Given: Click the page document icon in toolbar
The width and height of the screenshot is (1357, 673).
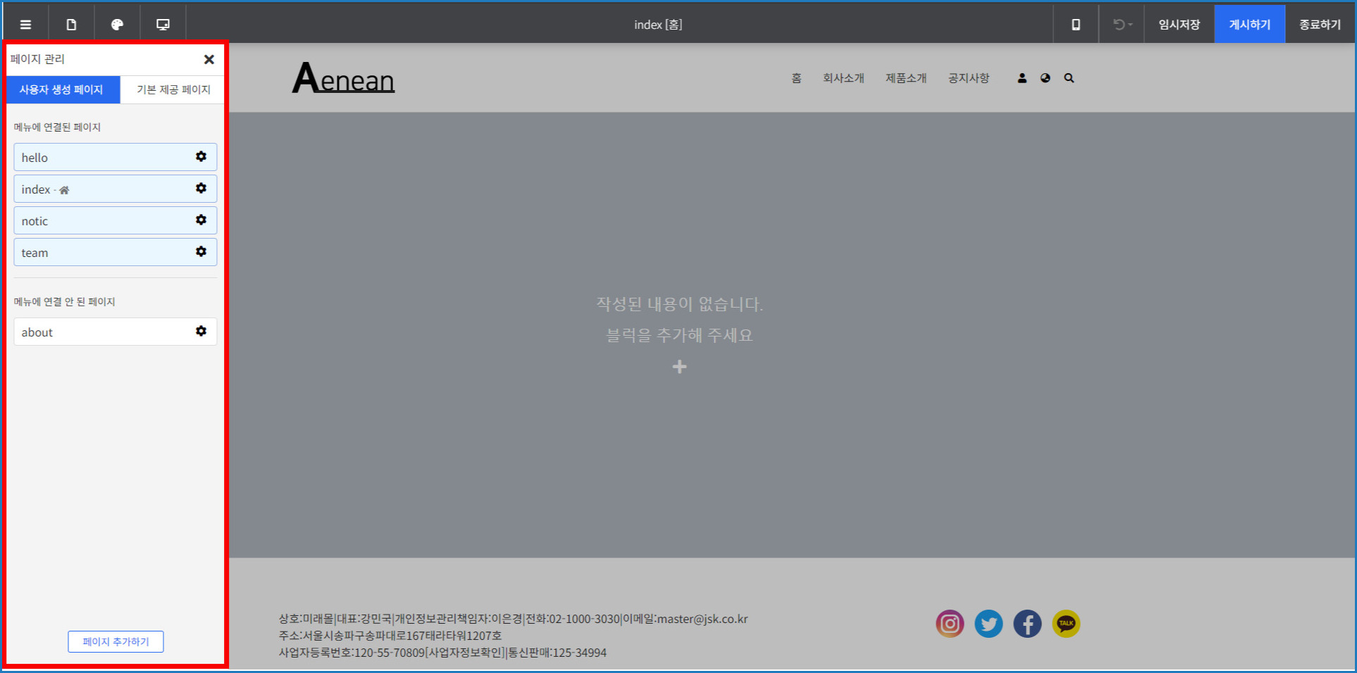Looking at the screenshot, I should pyautogui.click(x=71, y=25).
